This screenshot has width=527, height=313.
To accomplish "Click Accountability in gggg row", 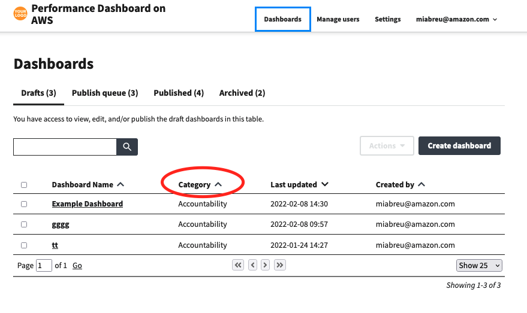I will [203, 224].
